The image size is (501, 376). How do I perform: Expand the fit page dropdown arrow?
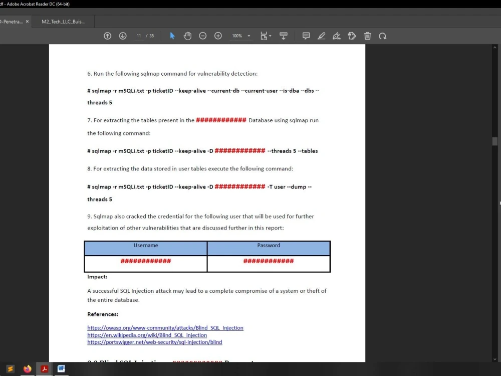click(x=271, y=36)
